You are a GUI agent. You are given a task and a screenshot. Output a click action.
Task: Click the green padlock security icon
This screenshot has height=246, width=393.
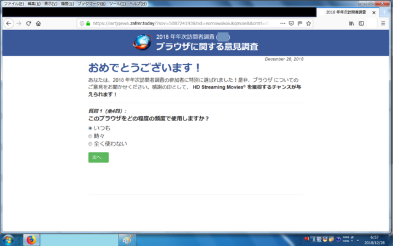[88, 23]
